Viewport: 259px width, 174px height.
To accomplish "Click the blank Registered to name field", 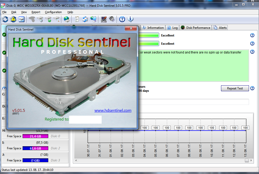I will pyautogui.click(x=85, y=120).
